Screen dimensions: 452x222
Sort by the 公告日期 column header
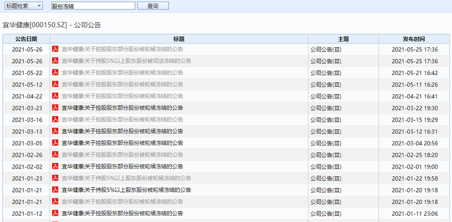(x=26, y=39)
